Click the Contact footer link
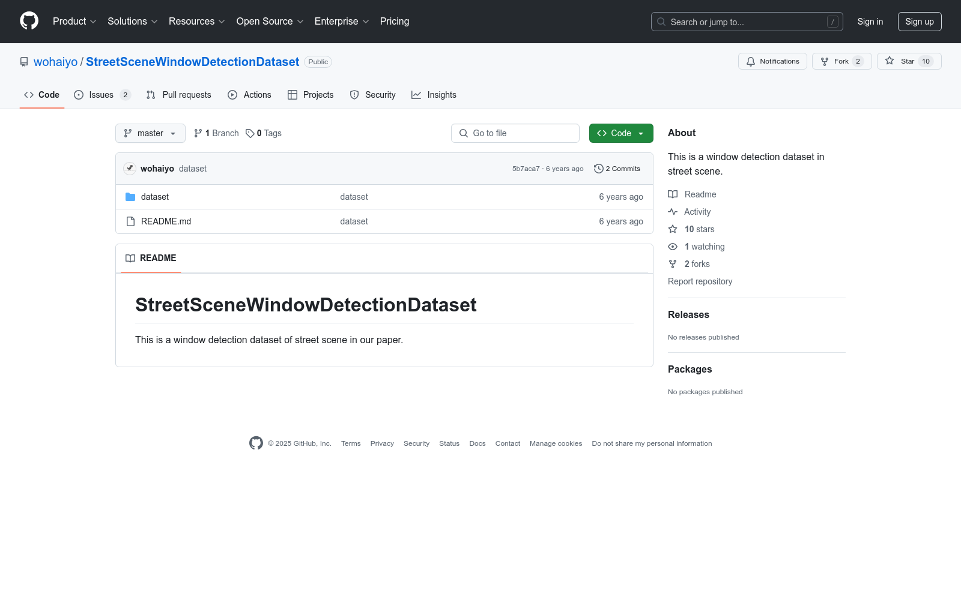The height and width of the screenshot is (600, 961). pyautogui.click(x=508, y=443)
